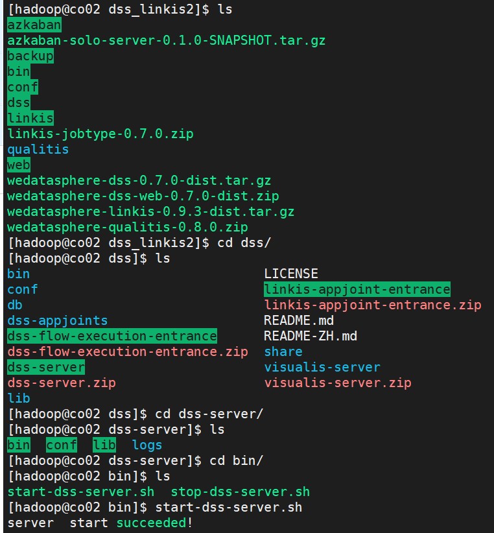Select the LICENSE file entry

point(291,274)
